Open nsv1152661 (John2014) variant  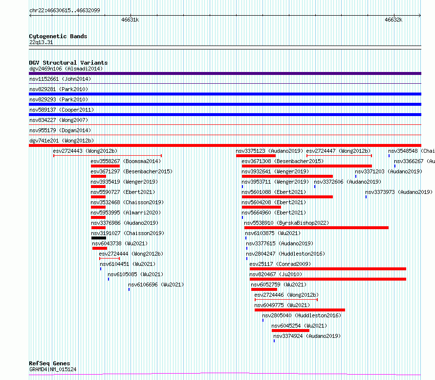point(60,79)
